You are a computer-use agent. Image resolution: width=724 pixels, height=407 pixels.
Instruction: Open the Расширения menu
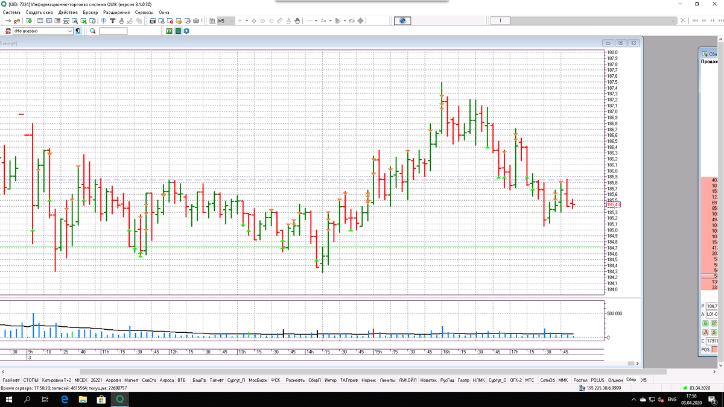[x=116, y=12]
